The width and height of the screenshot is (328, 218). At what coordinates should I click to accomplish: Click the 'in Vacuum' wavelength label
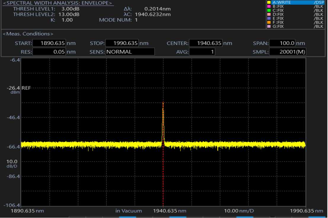click(129, 211)
